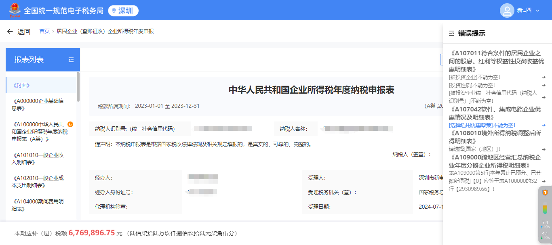Click 税款所属期间 date range text
Screen dimensions: 552x245
(167, 106)
